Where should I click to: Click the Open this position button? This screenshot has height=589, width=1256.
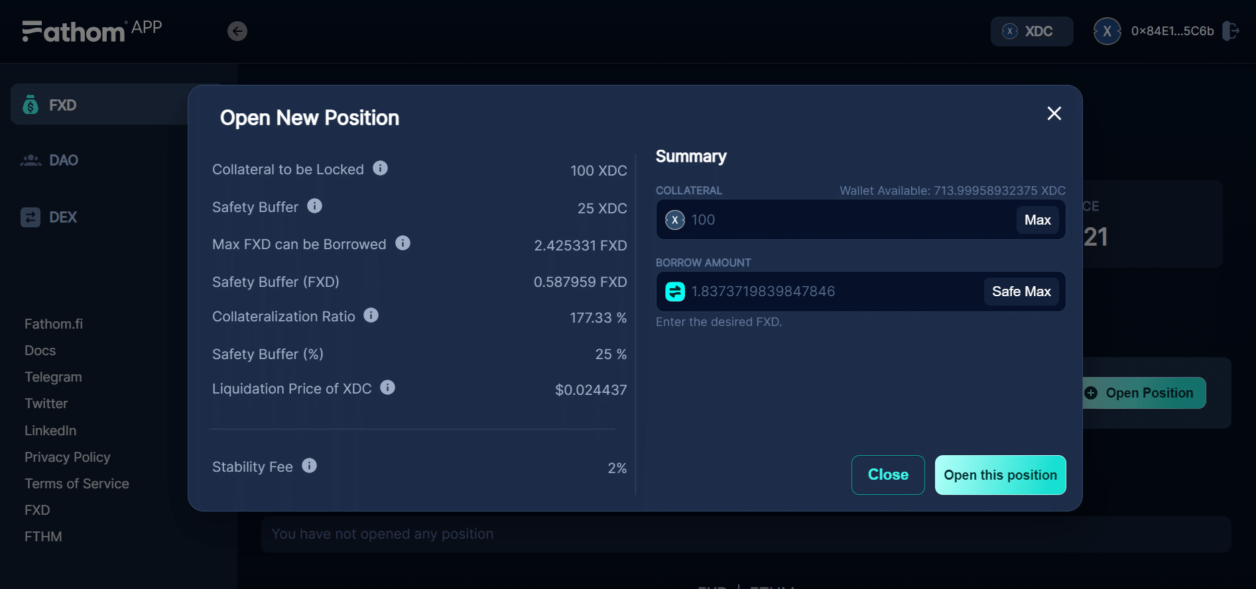(x=1000, y=475)
